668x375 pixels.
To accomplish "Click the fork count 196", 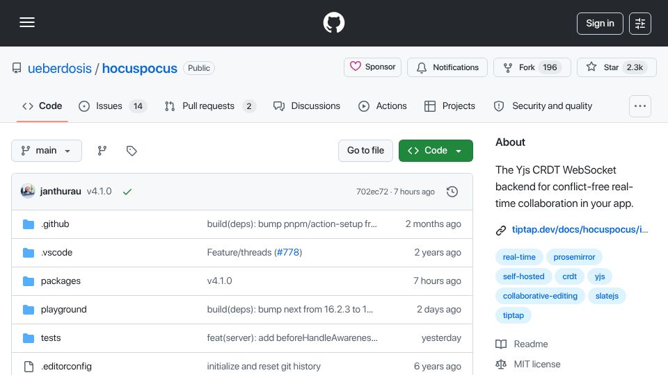I will (550, 67).
